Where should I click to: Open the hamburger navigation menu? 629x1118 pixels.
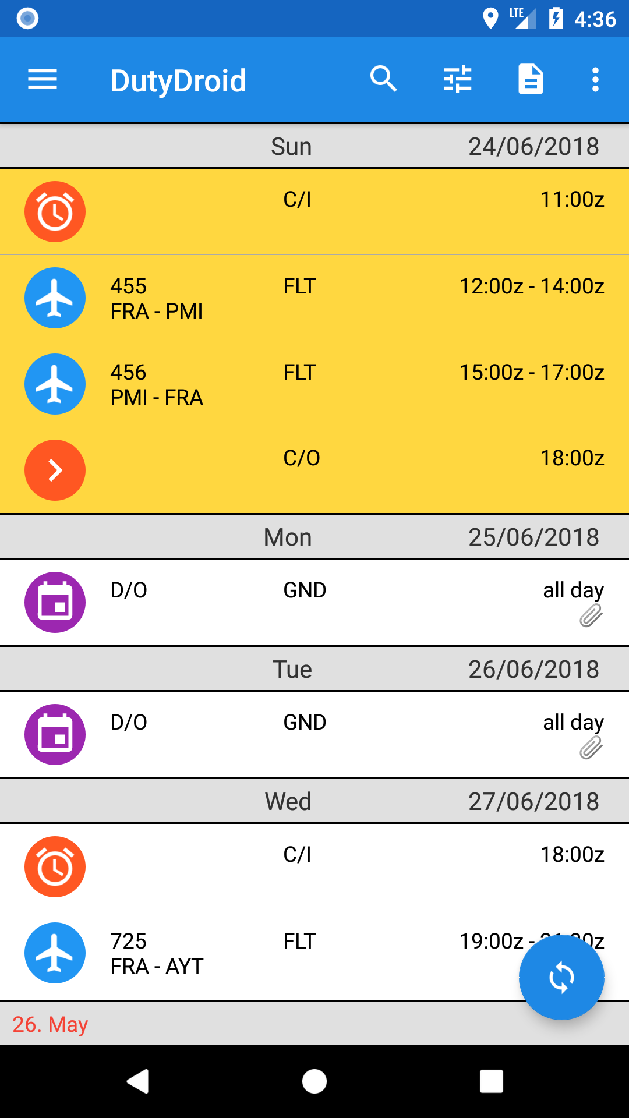(x=43, y=80)
